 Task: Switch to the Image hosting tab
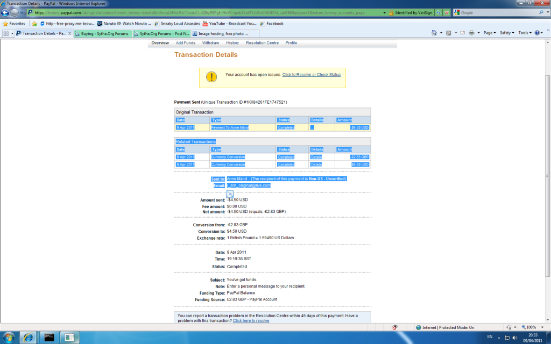[x=220, y=34]
